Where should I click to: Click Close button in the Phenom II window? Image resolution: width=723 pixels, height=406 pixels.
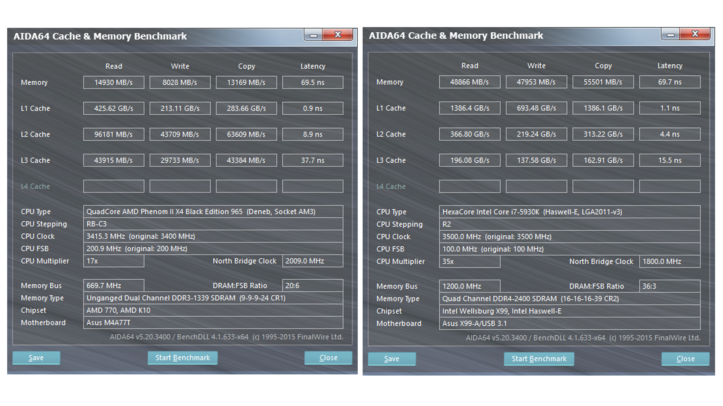(328, 358)
